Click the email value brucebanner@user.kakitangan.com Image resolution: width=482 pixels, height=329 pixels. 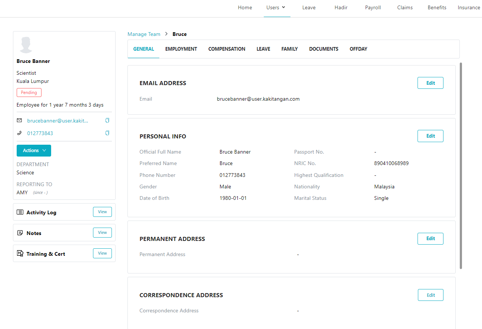pyautogui.click(x=258, y=99)
